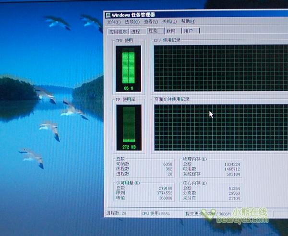Click the 进程数 value 28 in totals
This screenshot has height=236, width=288.
[170, 174]
